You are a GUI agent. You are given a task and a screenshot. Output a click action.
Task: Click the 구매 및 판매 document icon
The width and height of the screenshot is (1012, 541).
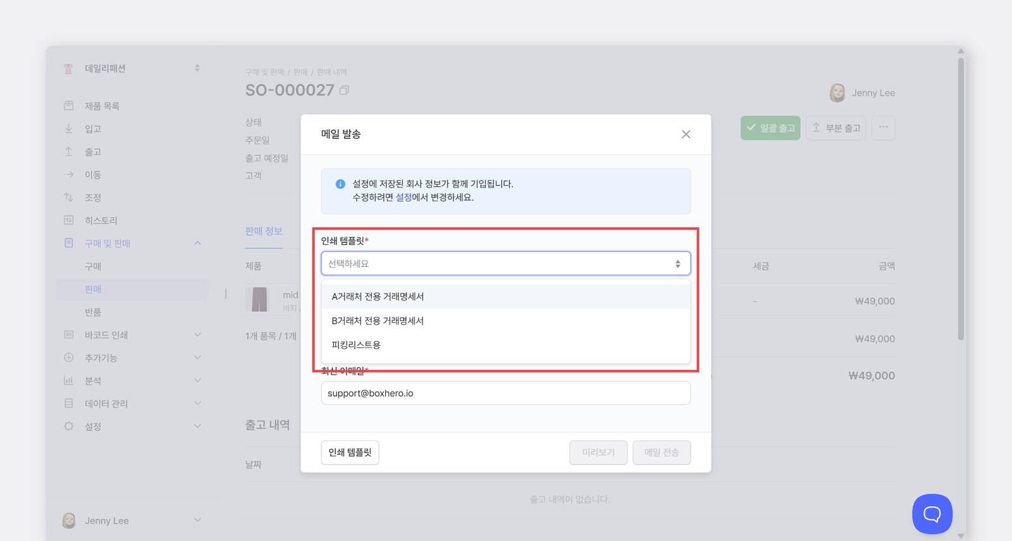click(69, 243)
